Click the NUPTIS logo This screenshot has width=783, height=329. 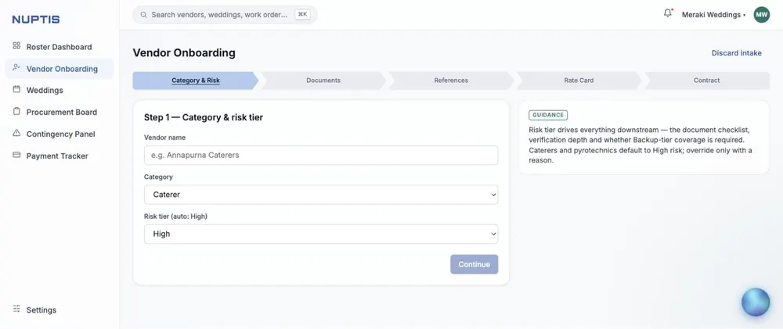(x=36, y=20)
